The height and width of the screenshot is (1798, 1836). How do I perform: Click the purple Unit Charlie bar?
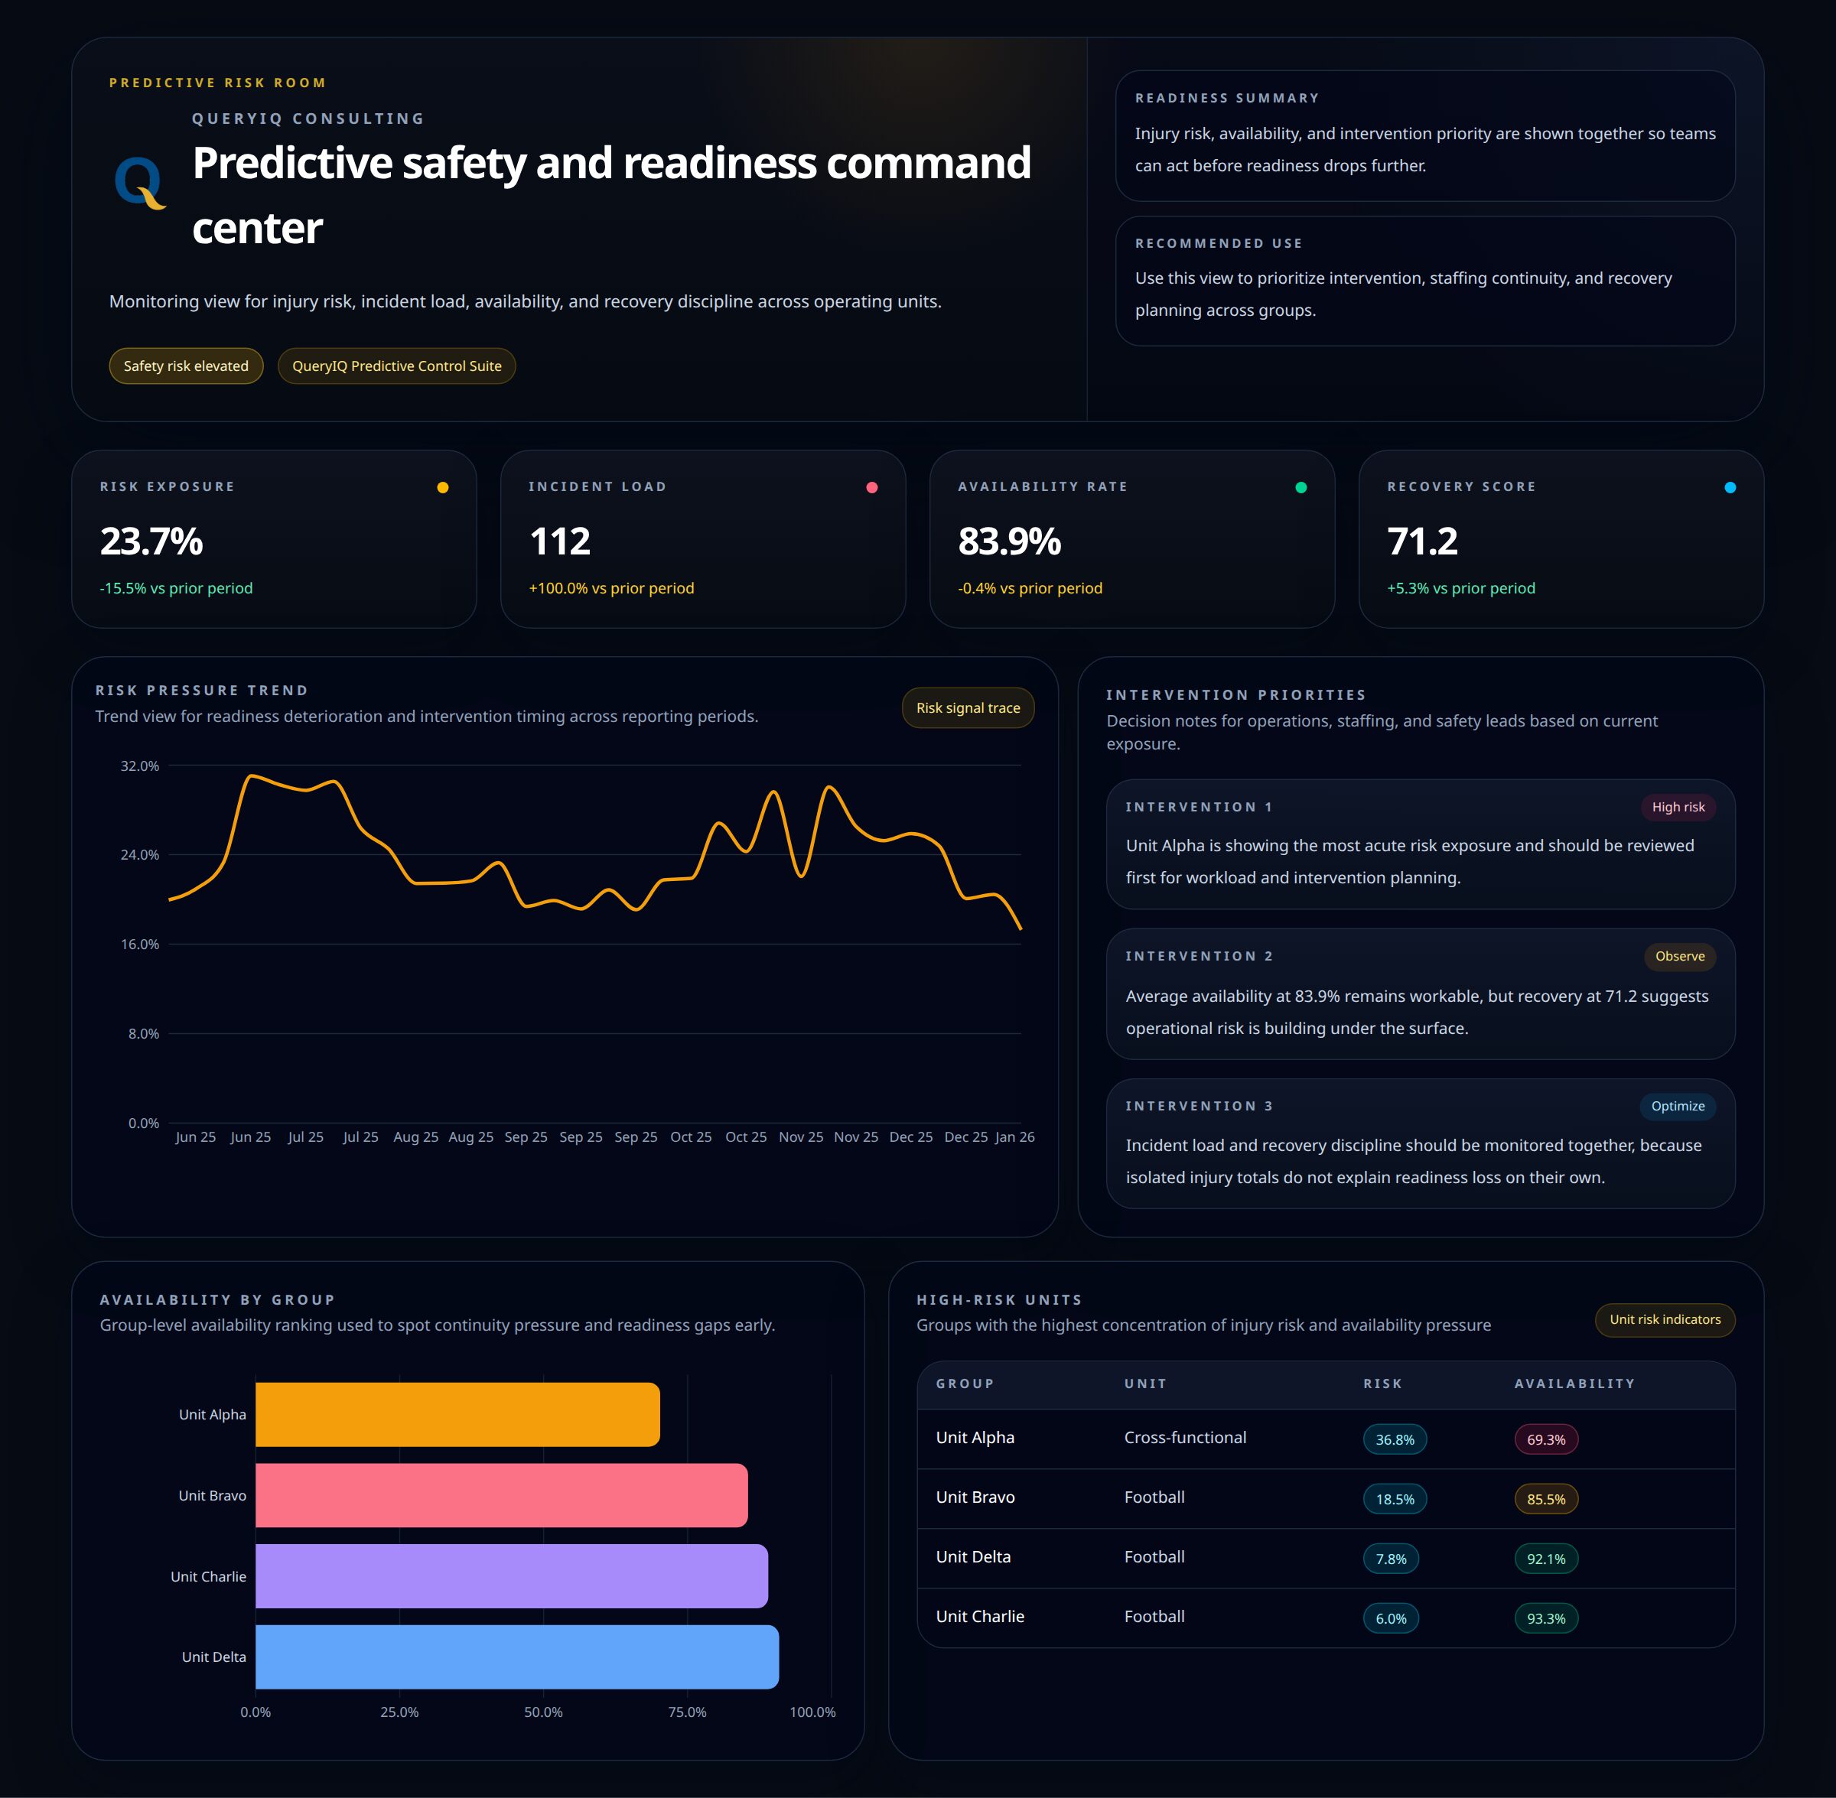[511, 1576]
